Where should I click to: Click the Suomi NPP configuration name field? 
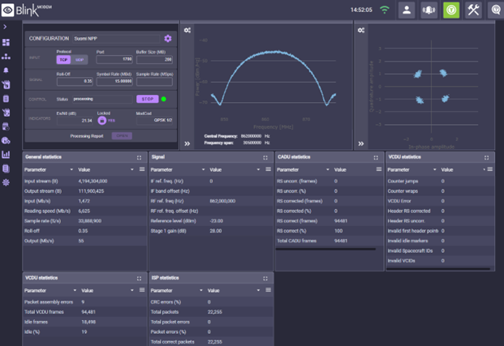click(116, 39)
